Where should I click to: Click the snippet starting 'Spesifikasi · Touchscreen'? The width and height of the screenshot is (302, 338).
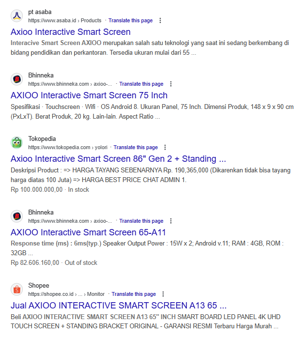152,112
